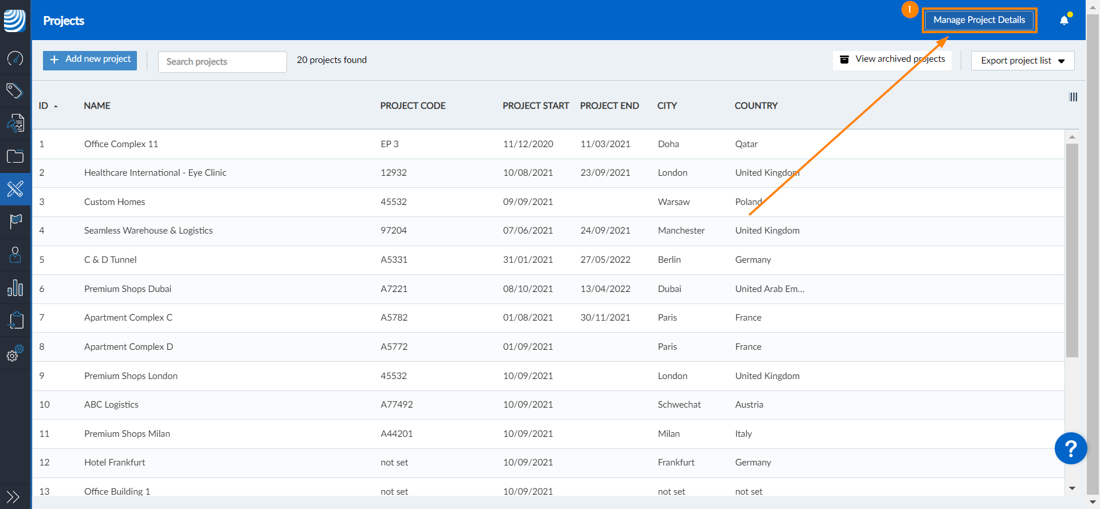Open the settings gears icon in sidebar

[15, 354]
